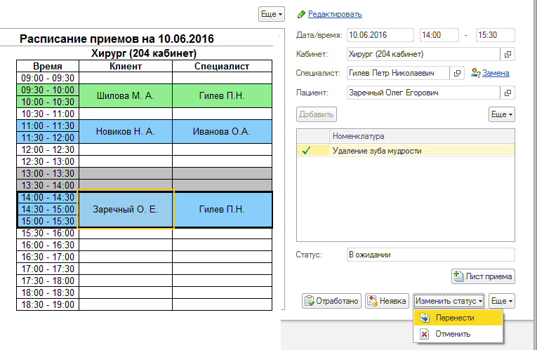Click the Замена link

(496, 73)
